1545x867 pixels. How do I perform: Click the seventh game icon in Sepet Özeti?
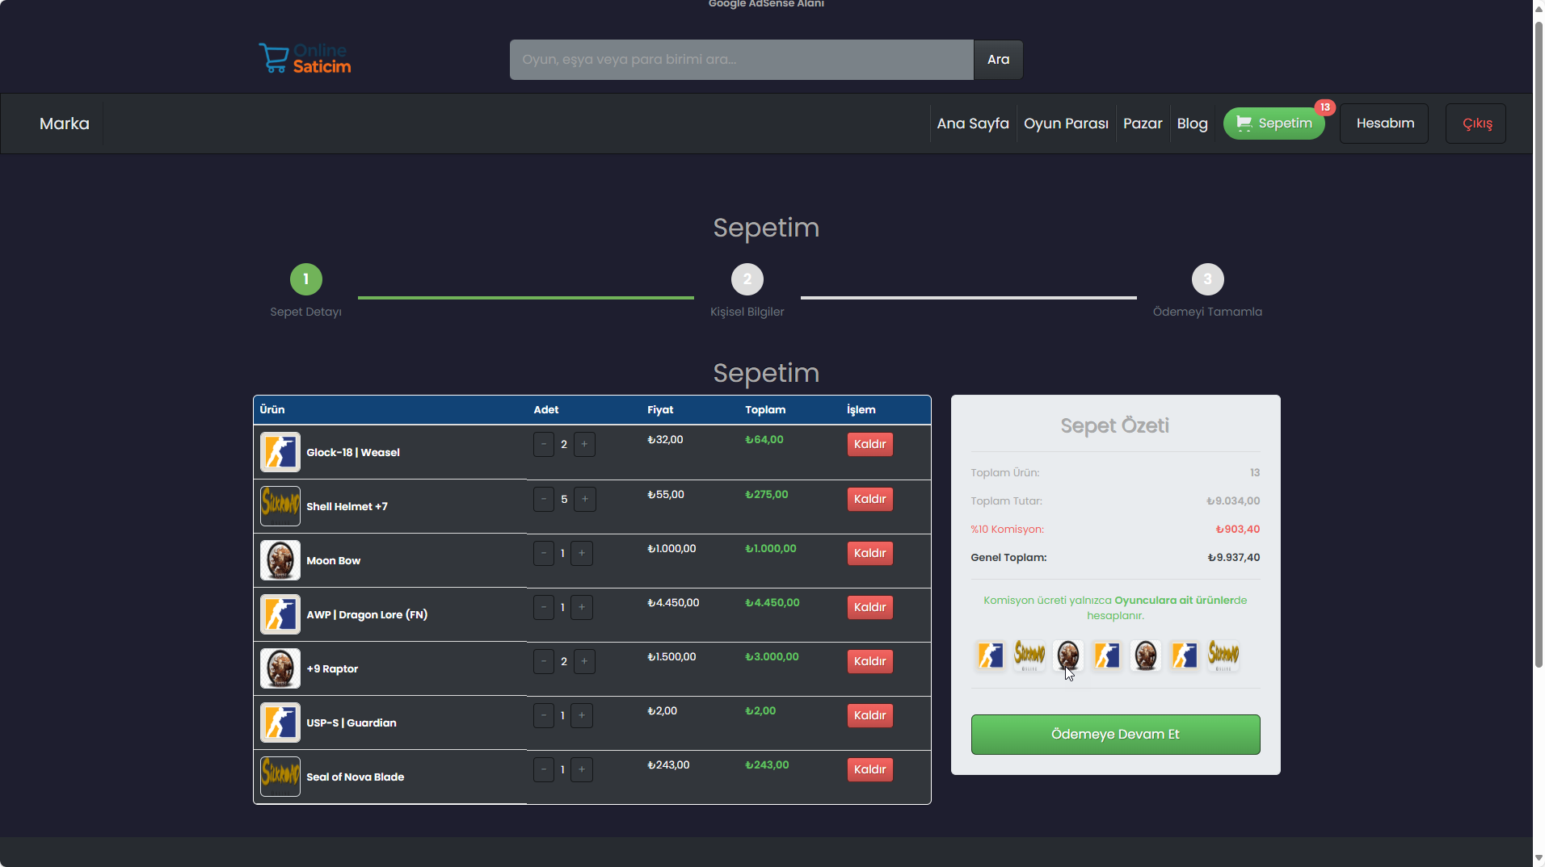[x=1223, y=655]
